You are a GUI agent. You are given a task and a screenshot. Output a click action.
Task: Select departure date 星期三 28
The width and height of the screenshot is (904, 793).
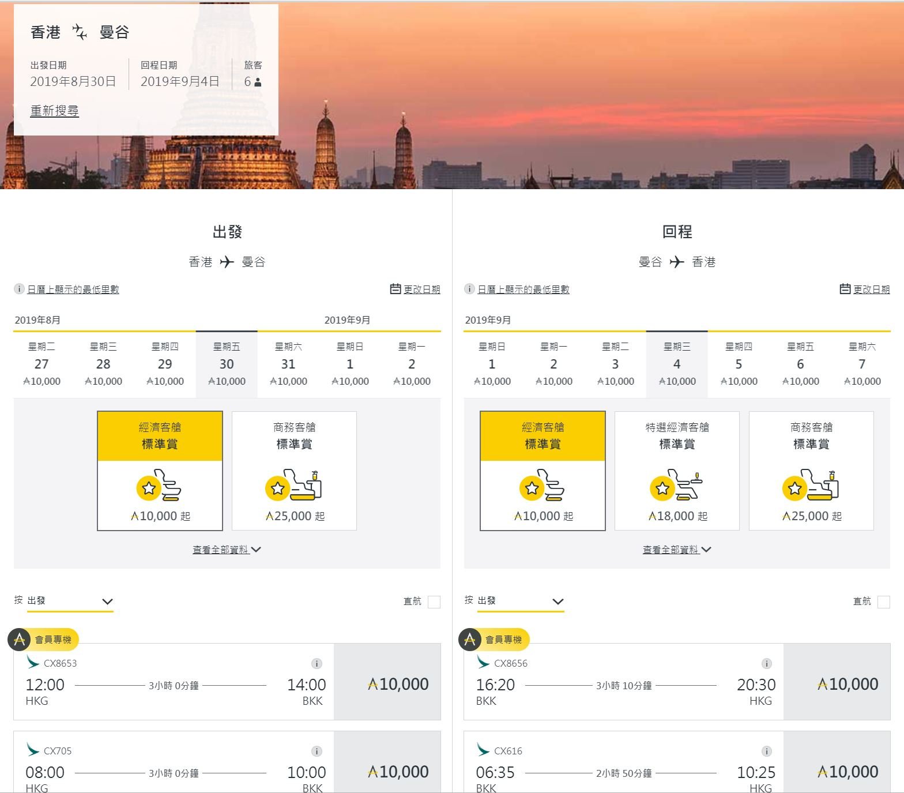pos(103,364)
